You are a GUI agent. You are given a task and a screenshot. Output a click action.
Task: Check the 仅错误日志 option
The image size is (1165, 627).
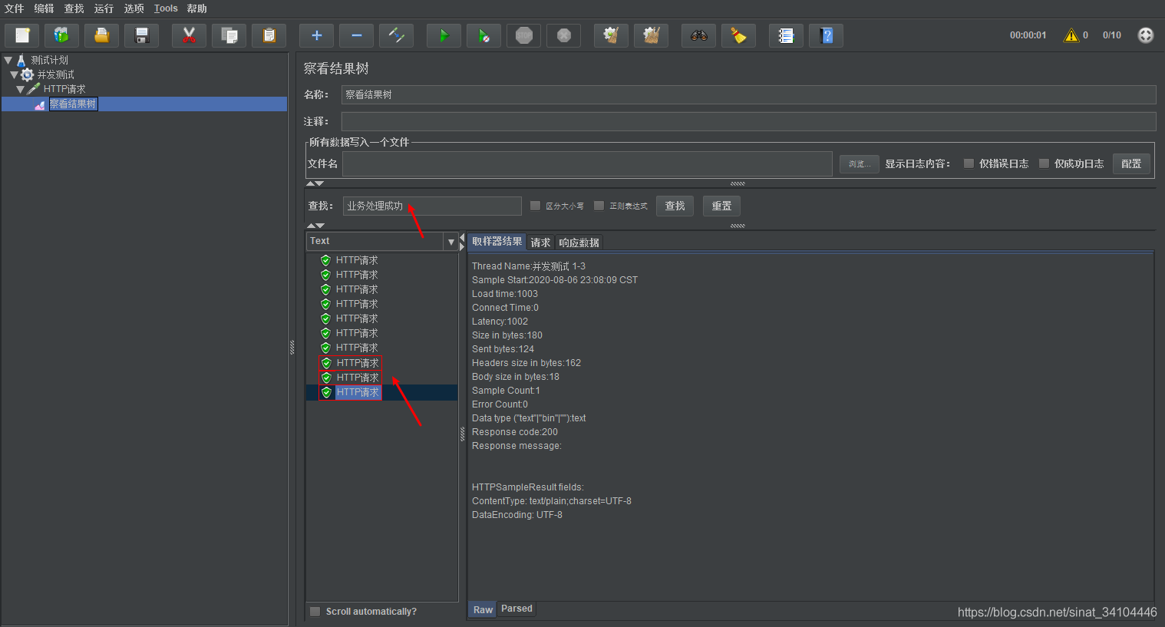[969, 163]
